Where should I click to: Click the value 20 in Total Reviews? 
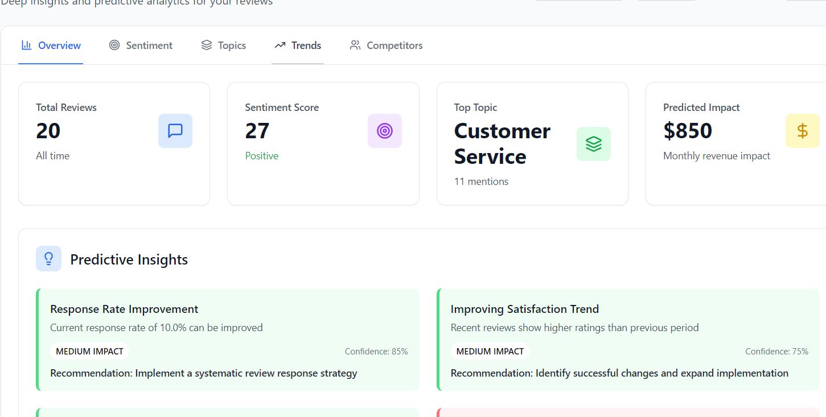(48, 131)
